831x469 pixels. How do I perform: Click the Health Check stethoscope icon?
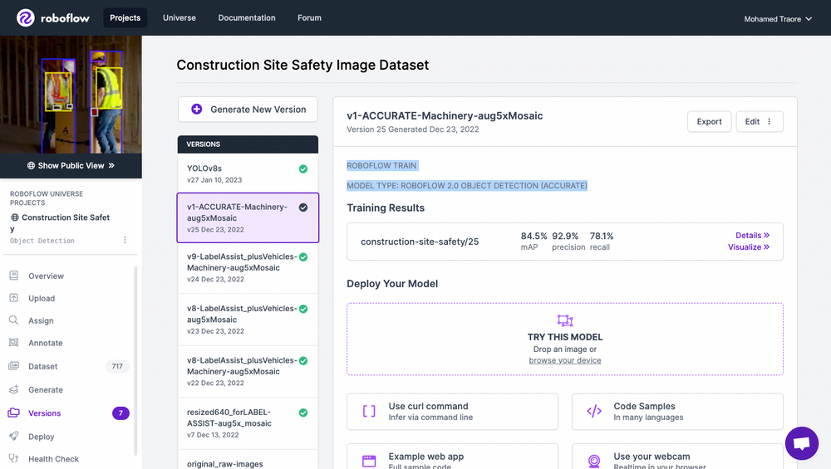[14, 458]
